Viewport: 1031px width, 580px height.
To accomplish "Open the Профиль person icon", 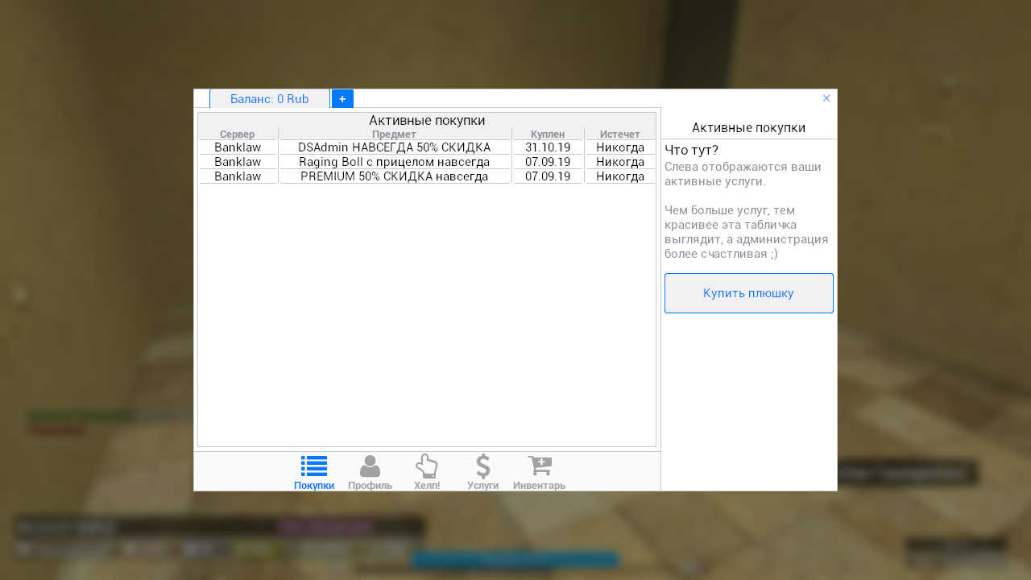I will pyautogui.click(x=370, y=466).
